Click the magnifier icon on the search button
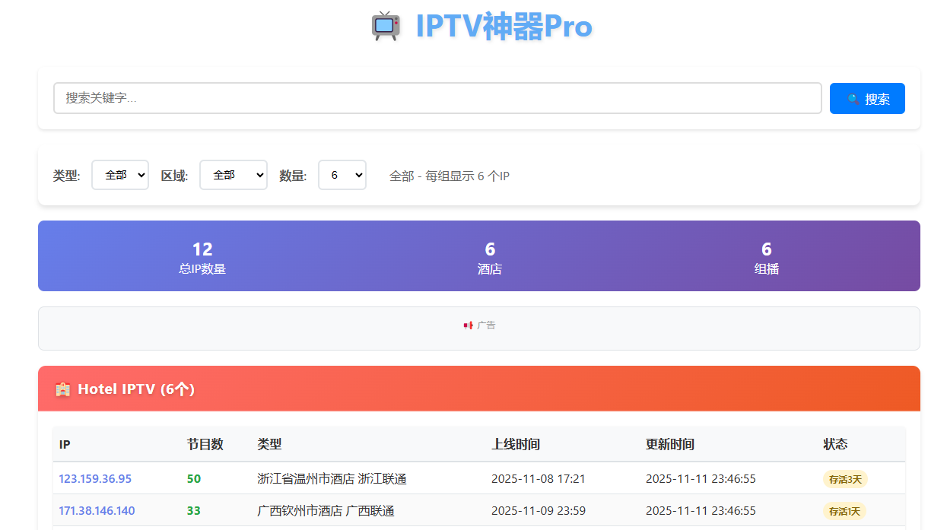This screenshot has height=530, width=947. point(853,98)
